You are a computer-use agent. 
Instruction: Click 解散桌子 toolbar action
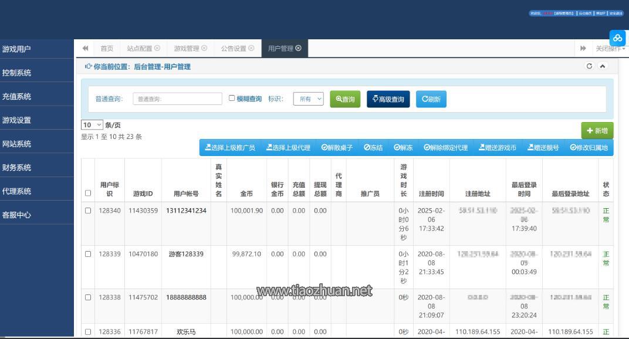337,148
